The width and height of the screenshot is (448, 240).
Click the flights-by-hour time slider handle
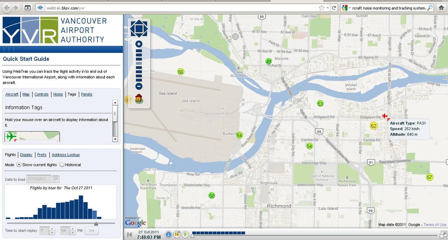coord(96,224)
